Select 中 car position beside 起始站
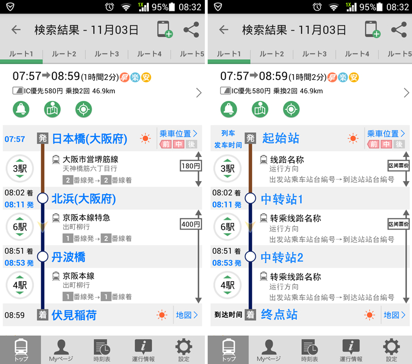This screenshot has height=364, width=412. (x=386, y=145)
